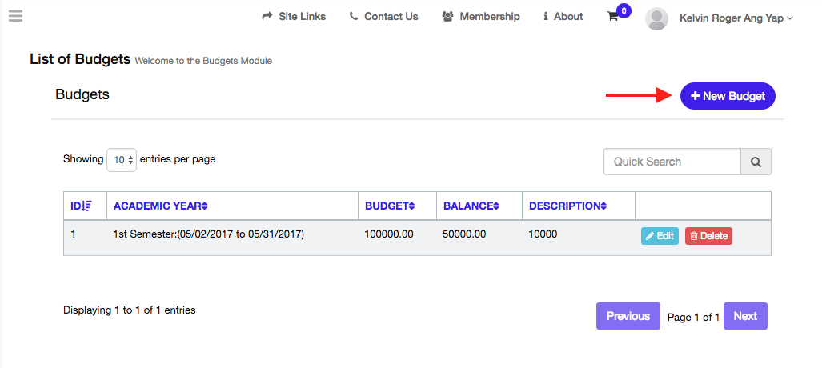Click the shopping cart icon
822x368 pixels.
pos(613,17)
